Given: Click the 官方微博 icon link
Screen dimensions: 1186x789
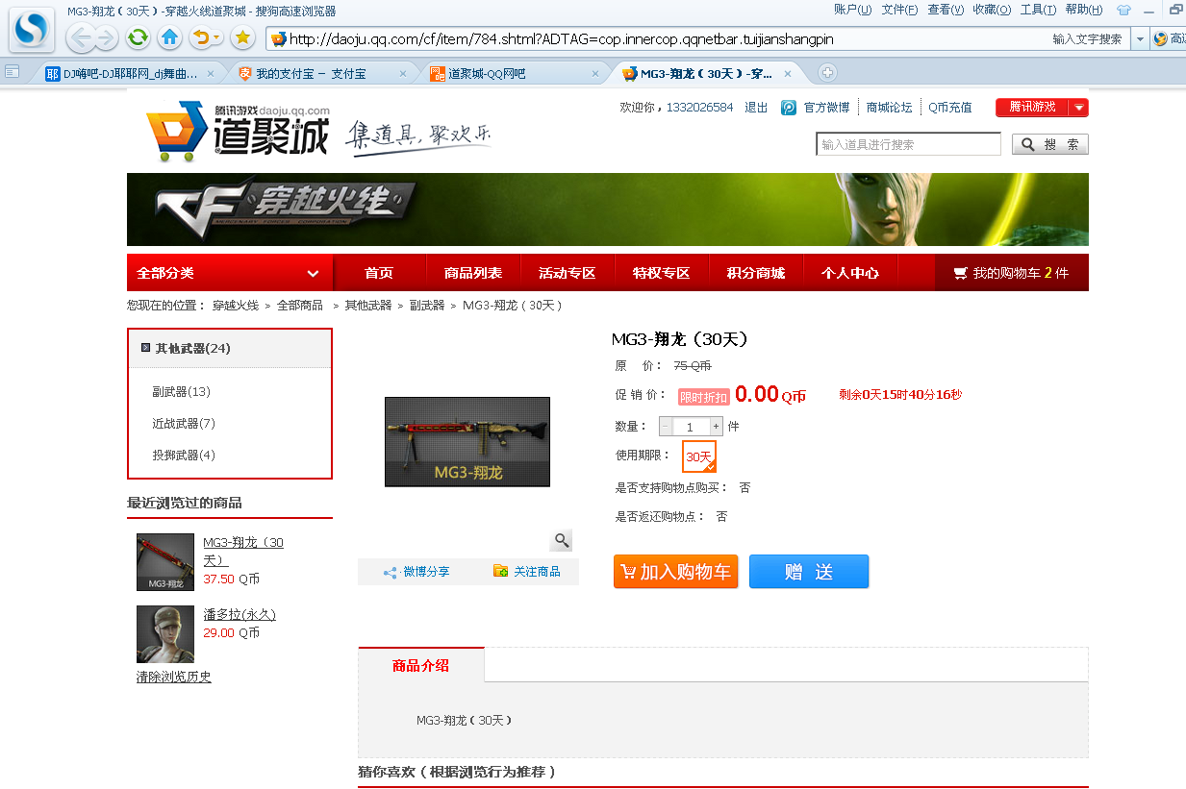Looking at the screenshot, I should (789, 108).
